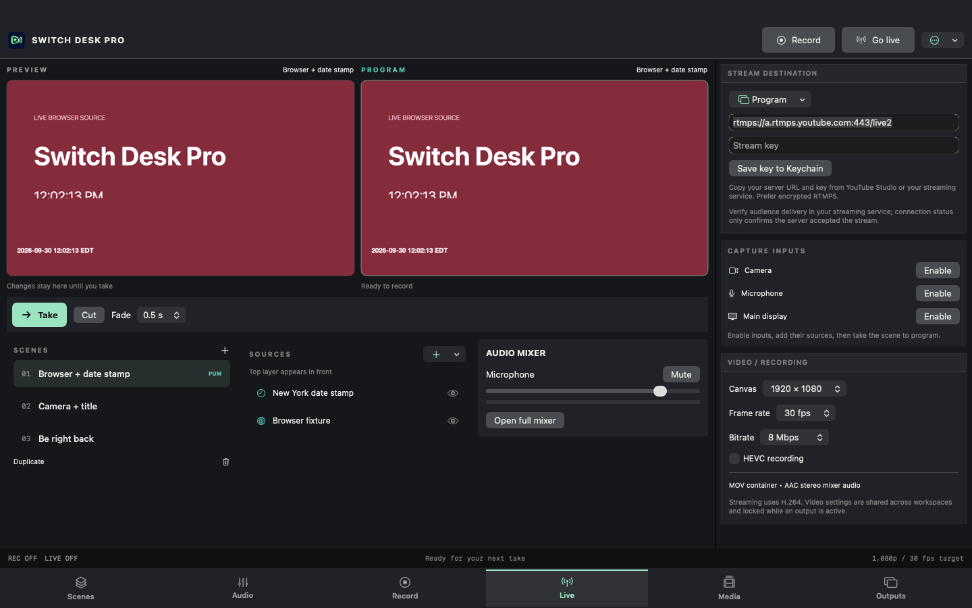Select the Live tab
This screenshot has height=608, width=972.
(x=567, y=588)
